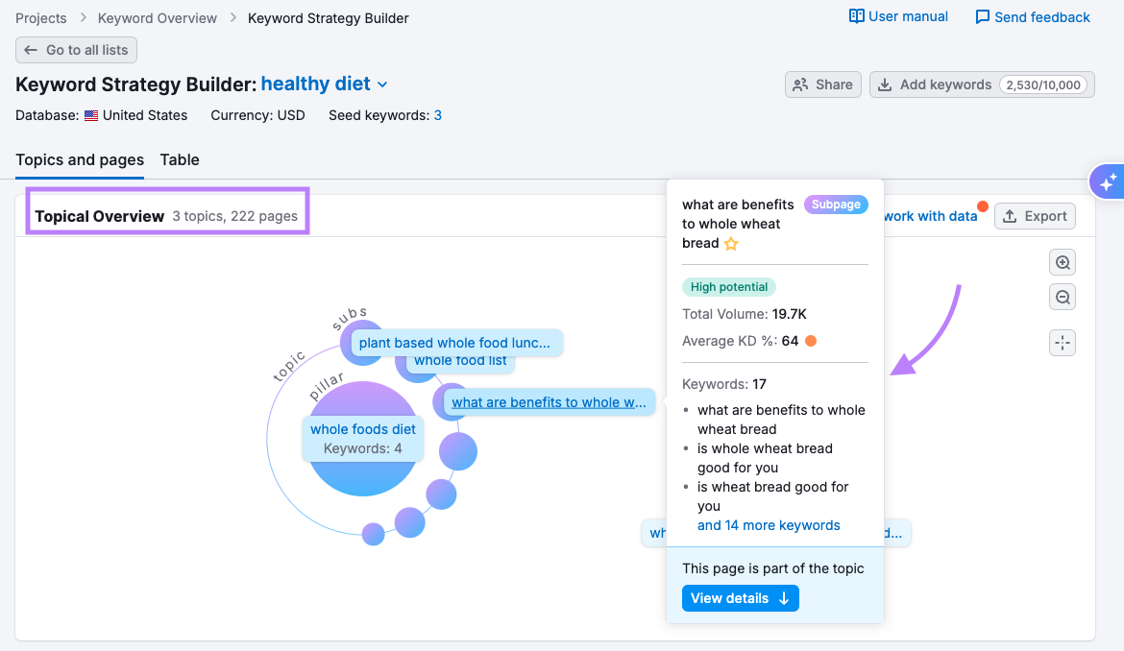The image size is (1124, 651).
Task: Click the View details button
Action: 740,597
